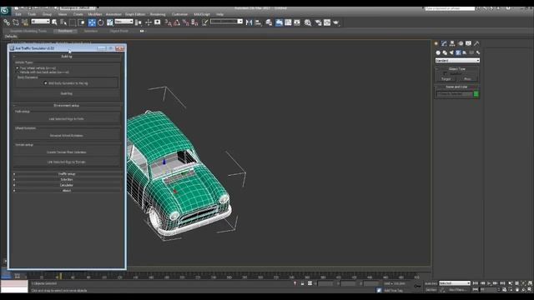Click the Target camera button
This screenshot has width=534, height=300.
pyautogui.click(x=446, y=79)
